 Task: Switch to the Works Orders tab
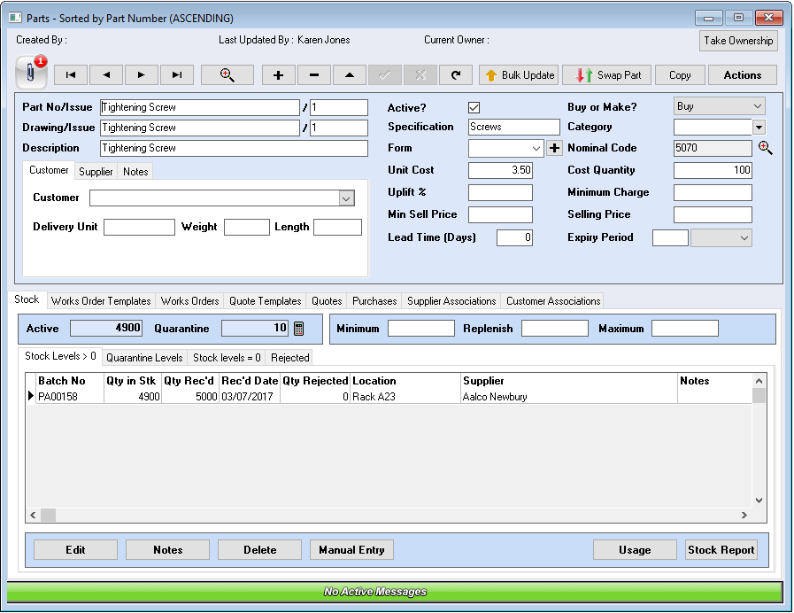[x=189, y=301]
